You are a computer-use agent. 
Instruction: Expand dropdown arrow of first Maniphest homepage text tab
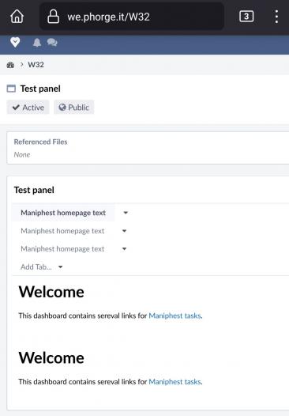click(x=126, y=213)
